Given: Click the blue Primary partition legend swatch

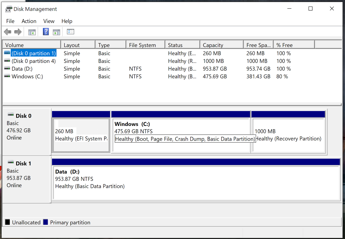Looking at the screenshot, I should click(46, 222).
